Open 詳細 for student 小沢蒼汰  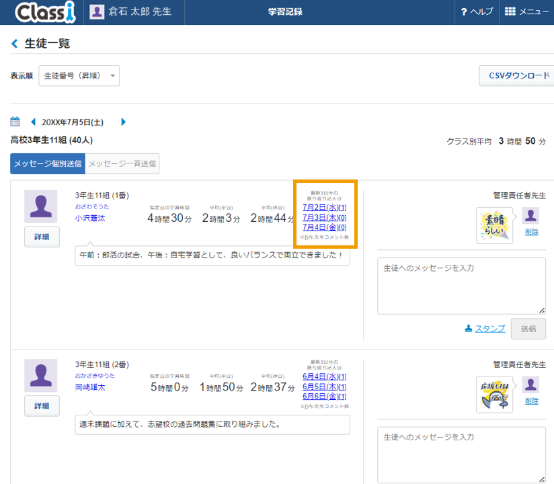pyautogui.click(x=42, y=237)
